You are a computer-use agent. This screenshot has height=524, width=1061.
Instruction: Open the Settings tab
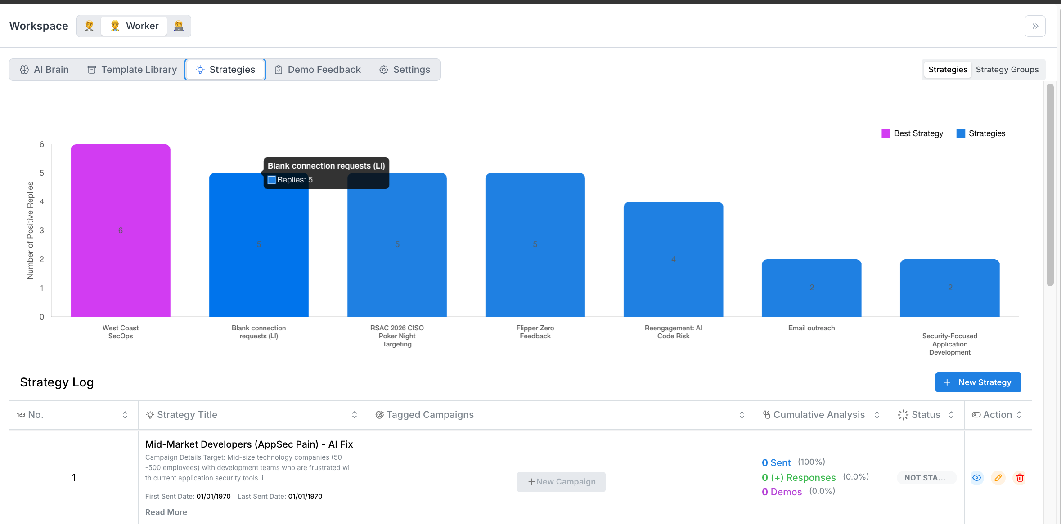405,70
